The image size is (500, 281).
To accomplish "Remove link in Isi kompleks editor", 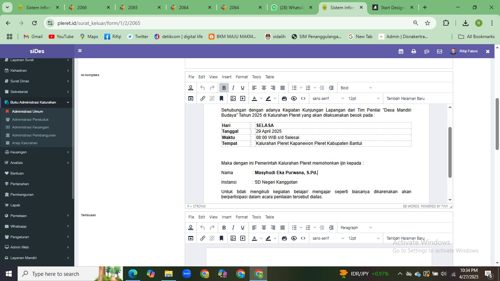I will 212,98.
